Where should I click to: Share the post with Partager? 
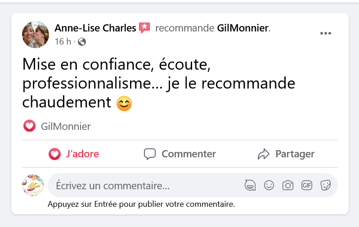tap(286, 154)
